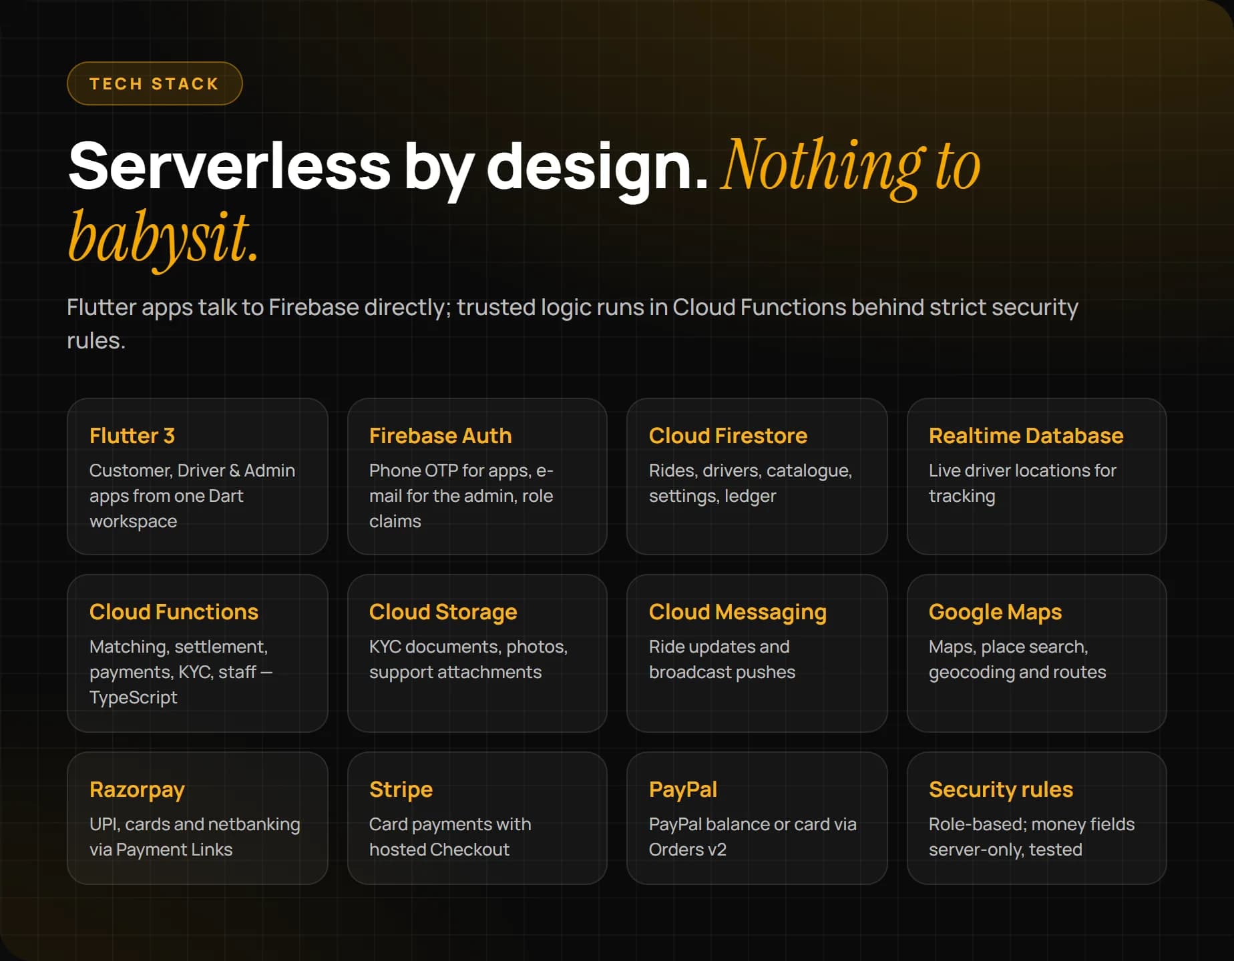Image resolution: width=1234 pixels, height=961 pixels.
Task: Click 'Card payments with hosted Checkout' text
Action: (x=450, y=837)
